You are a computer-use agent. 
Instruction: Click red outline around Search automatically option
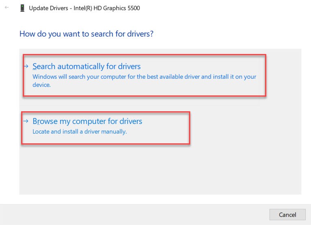[x=144, y=55]
